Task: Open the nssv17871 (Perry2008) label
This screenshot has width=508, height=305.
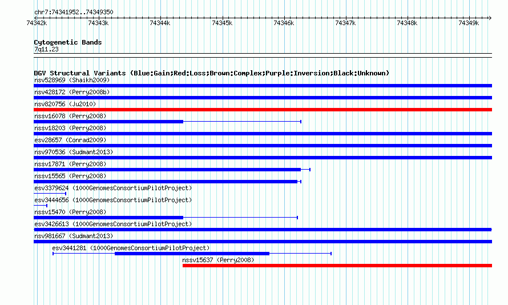Action: tap(70, 164)
